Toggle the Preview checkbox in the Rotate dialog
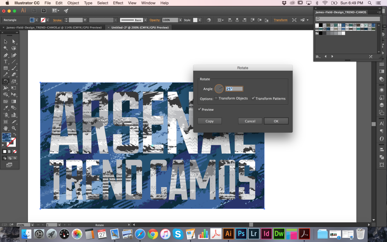 click(x=200, y=109)
